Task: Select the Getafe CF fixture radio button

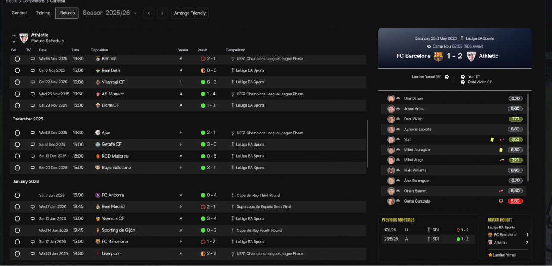Action: click(x=17, y=145)
